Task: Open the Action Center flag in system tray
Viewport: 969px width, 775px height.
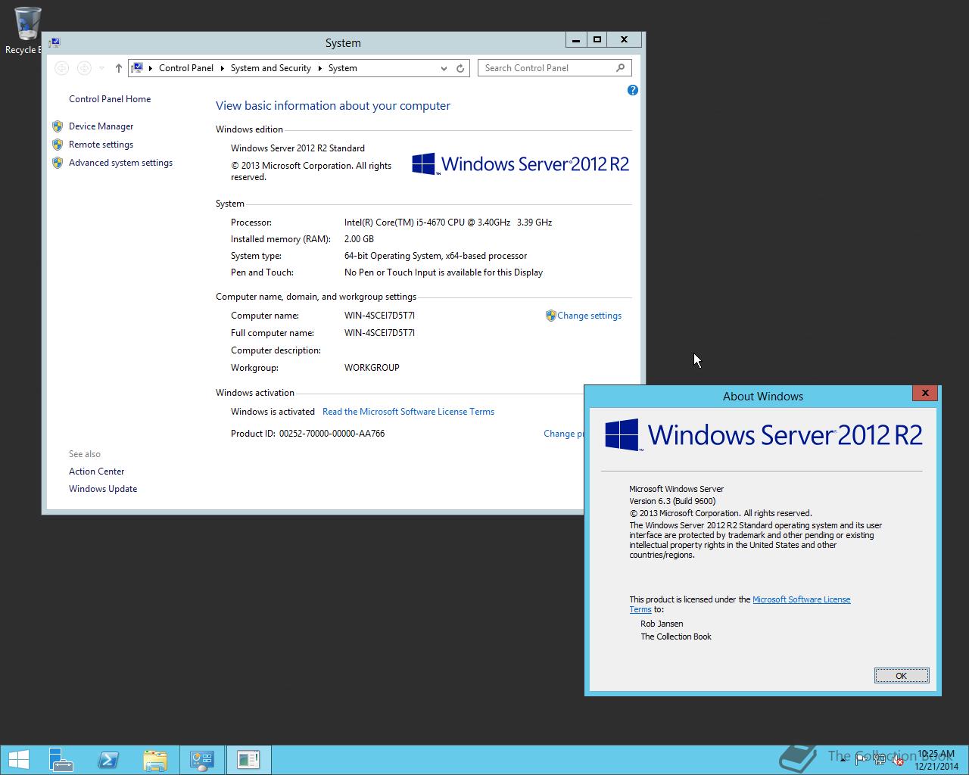Action: [862, 759]
